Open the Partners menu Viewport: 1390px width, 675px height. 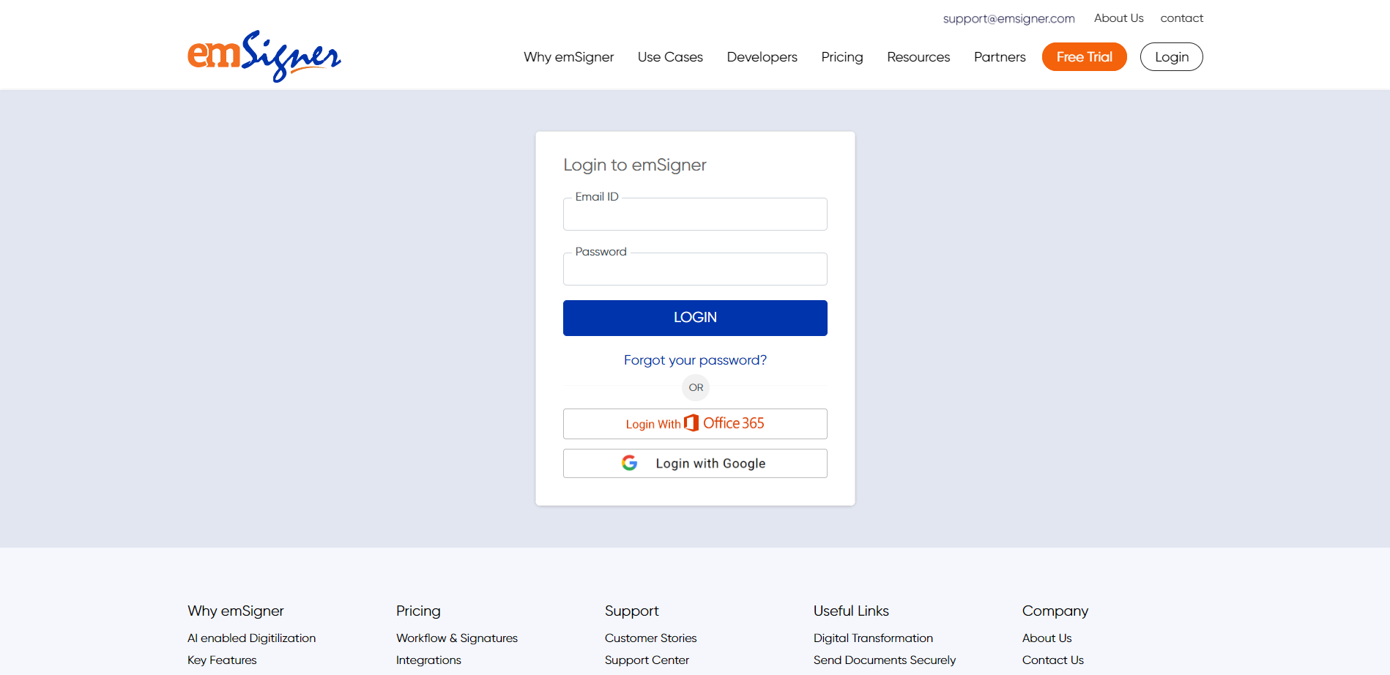coord(1000,57)
